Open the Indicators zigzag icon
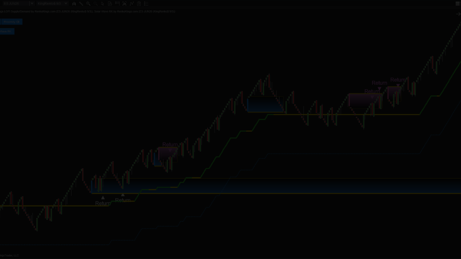The image size is (461, 259). (x=132, y=3)
